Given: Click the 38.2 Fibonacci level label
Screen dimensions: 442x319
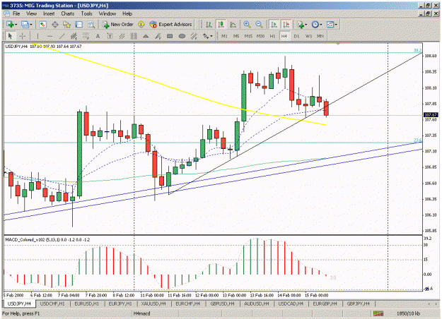Looking at the screenshot, I should pos(417,50).
